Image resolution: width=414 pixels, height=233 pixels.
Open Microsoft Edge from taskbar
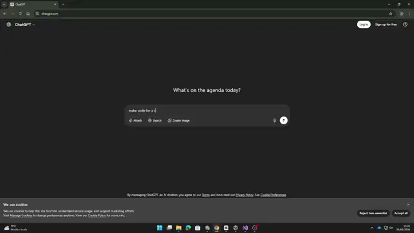point(188,228)
